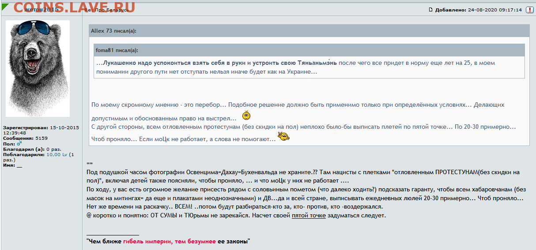This screenshot has width=536, height=250.
Task: Click the winking smiley after 'слова не помогают'
Action: coord(283,138)
